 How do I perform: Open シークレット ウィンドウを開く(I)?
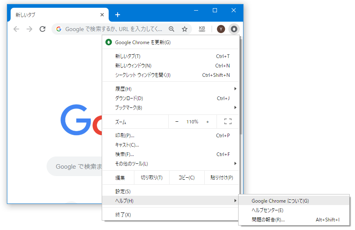click(x=171, y=75)
